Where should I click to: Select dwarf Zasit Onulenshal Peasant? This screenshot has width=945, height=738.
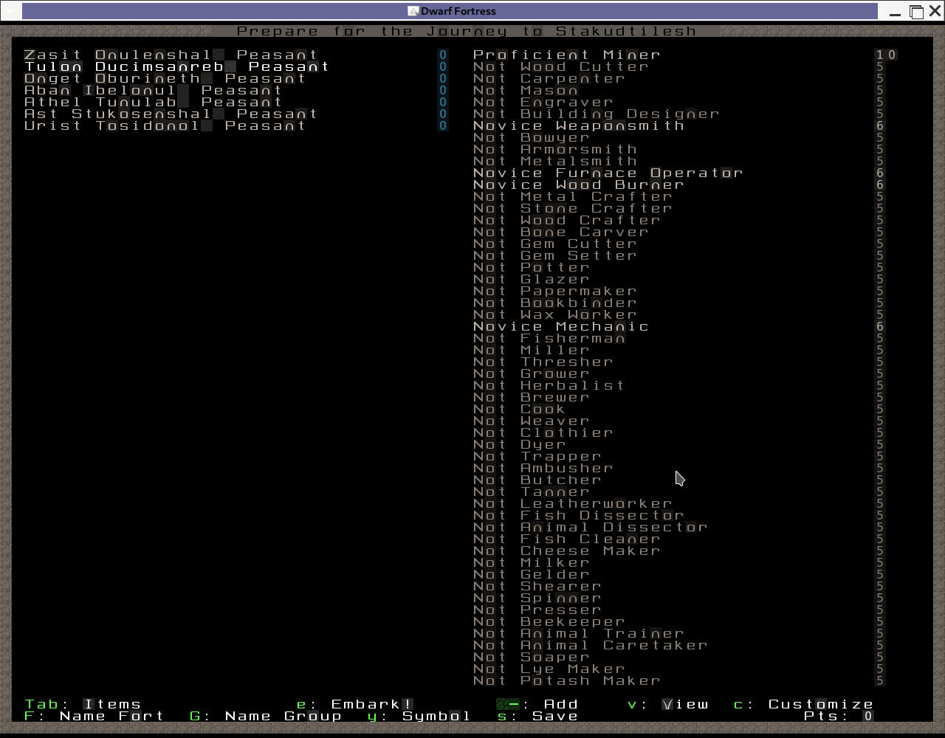point(171,55)
